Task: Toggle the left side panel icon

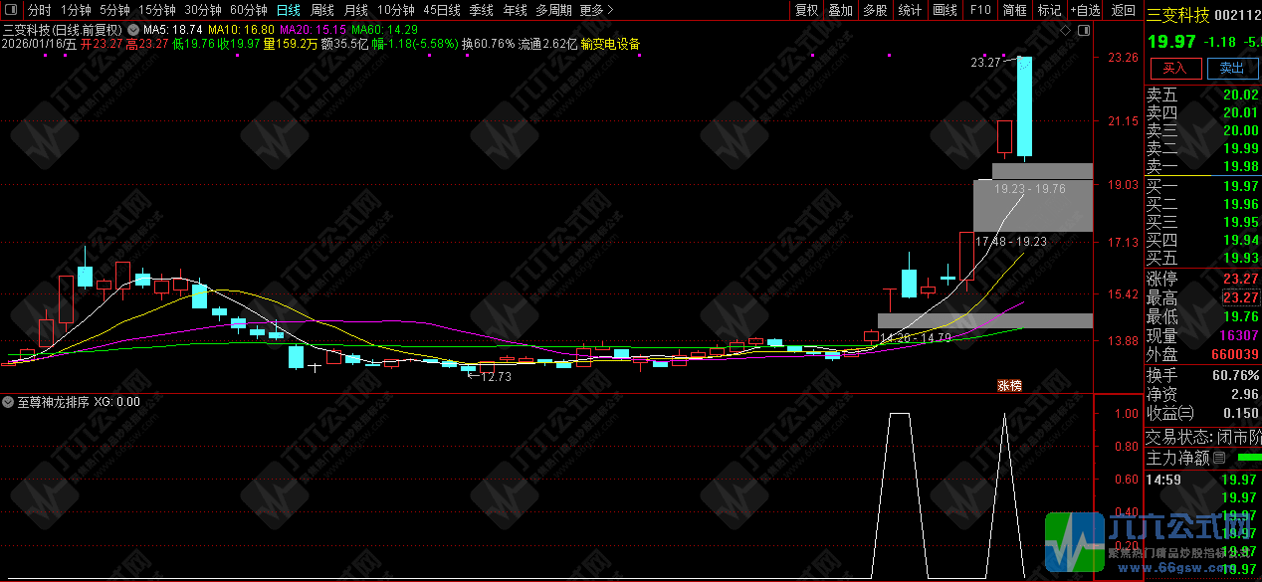Action: click(x=11, y=10)
